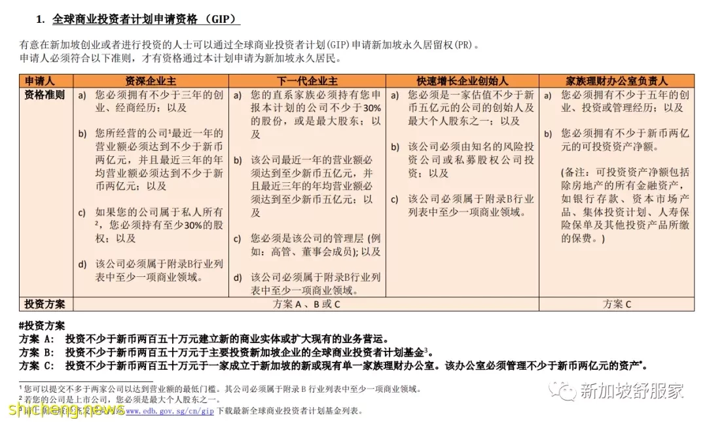Select the 资格准则 row label
Image resolution: width=707 pixels, height=422 pixels.
click(x=45, y=95)
